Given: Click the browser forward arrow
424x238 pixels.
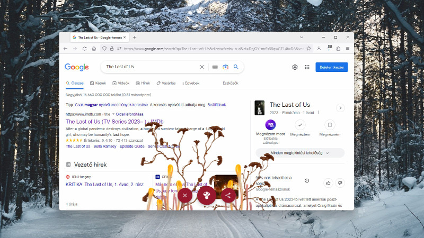Looking at the screenshot, I should click(x=75, y=49).
